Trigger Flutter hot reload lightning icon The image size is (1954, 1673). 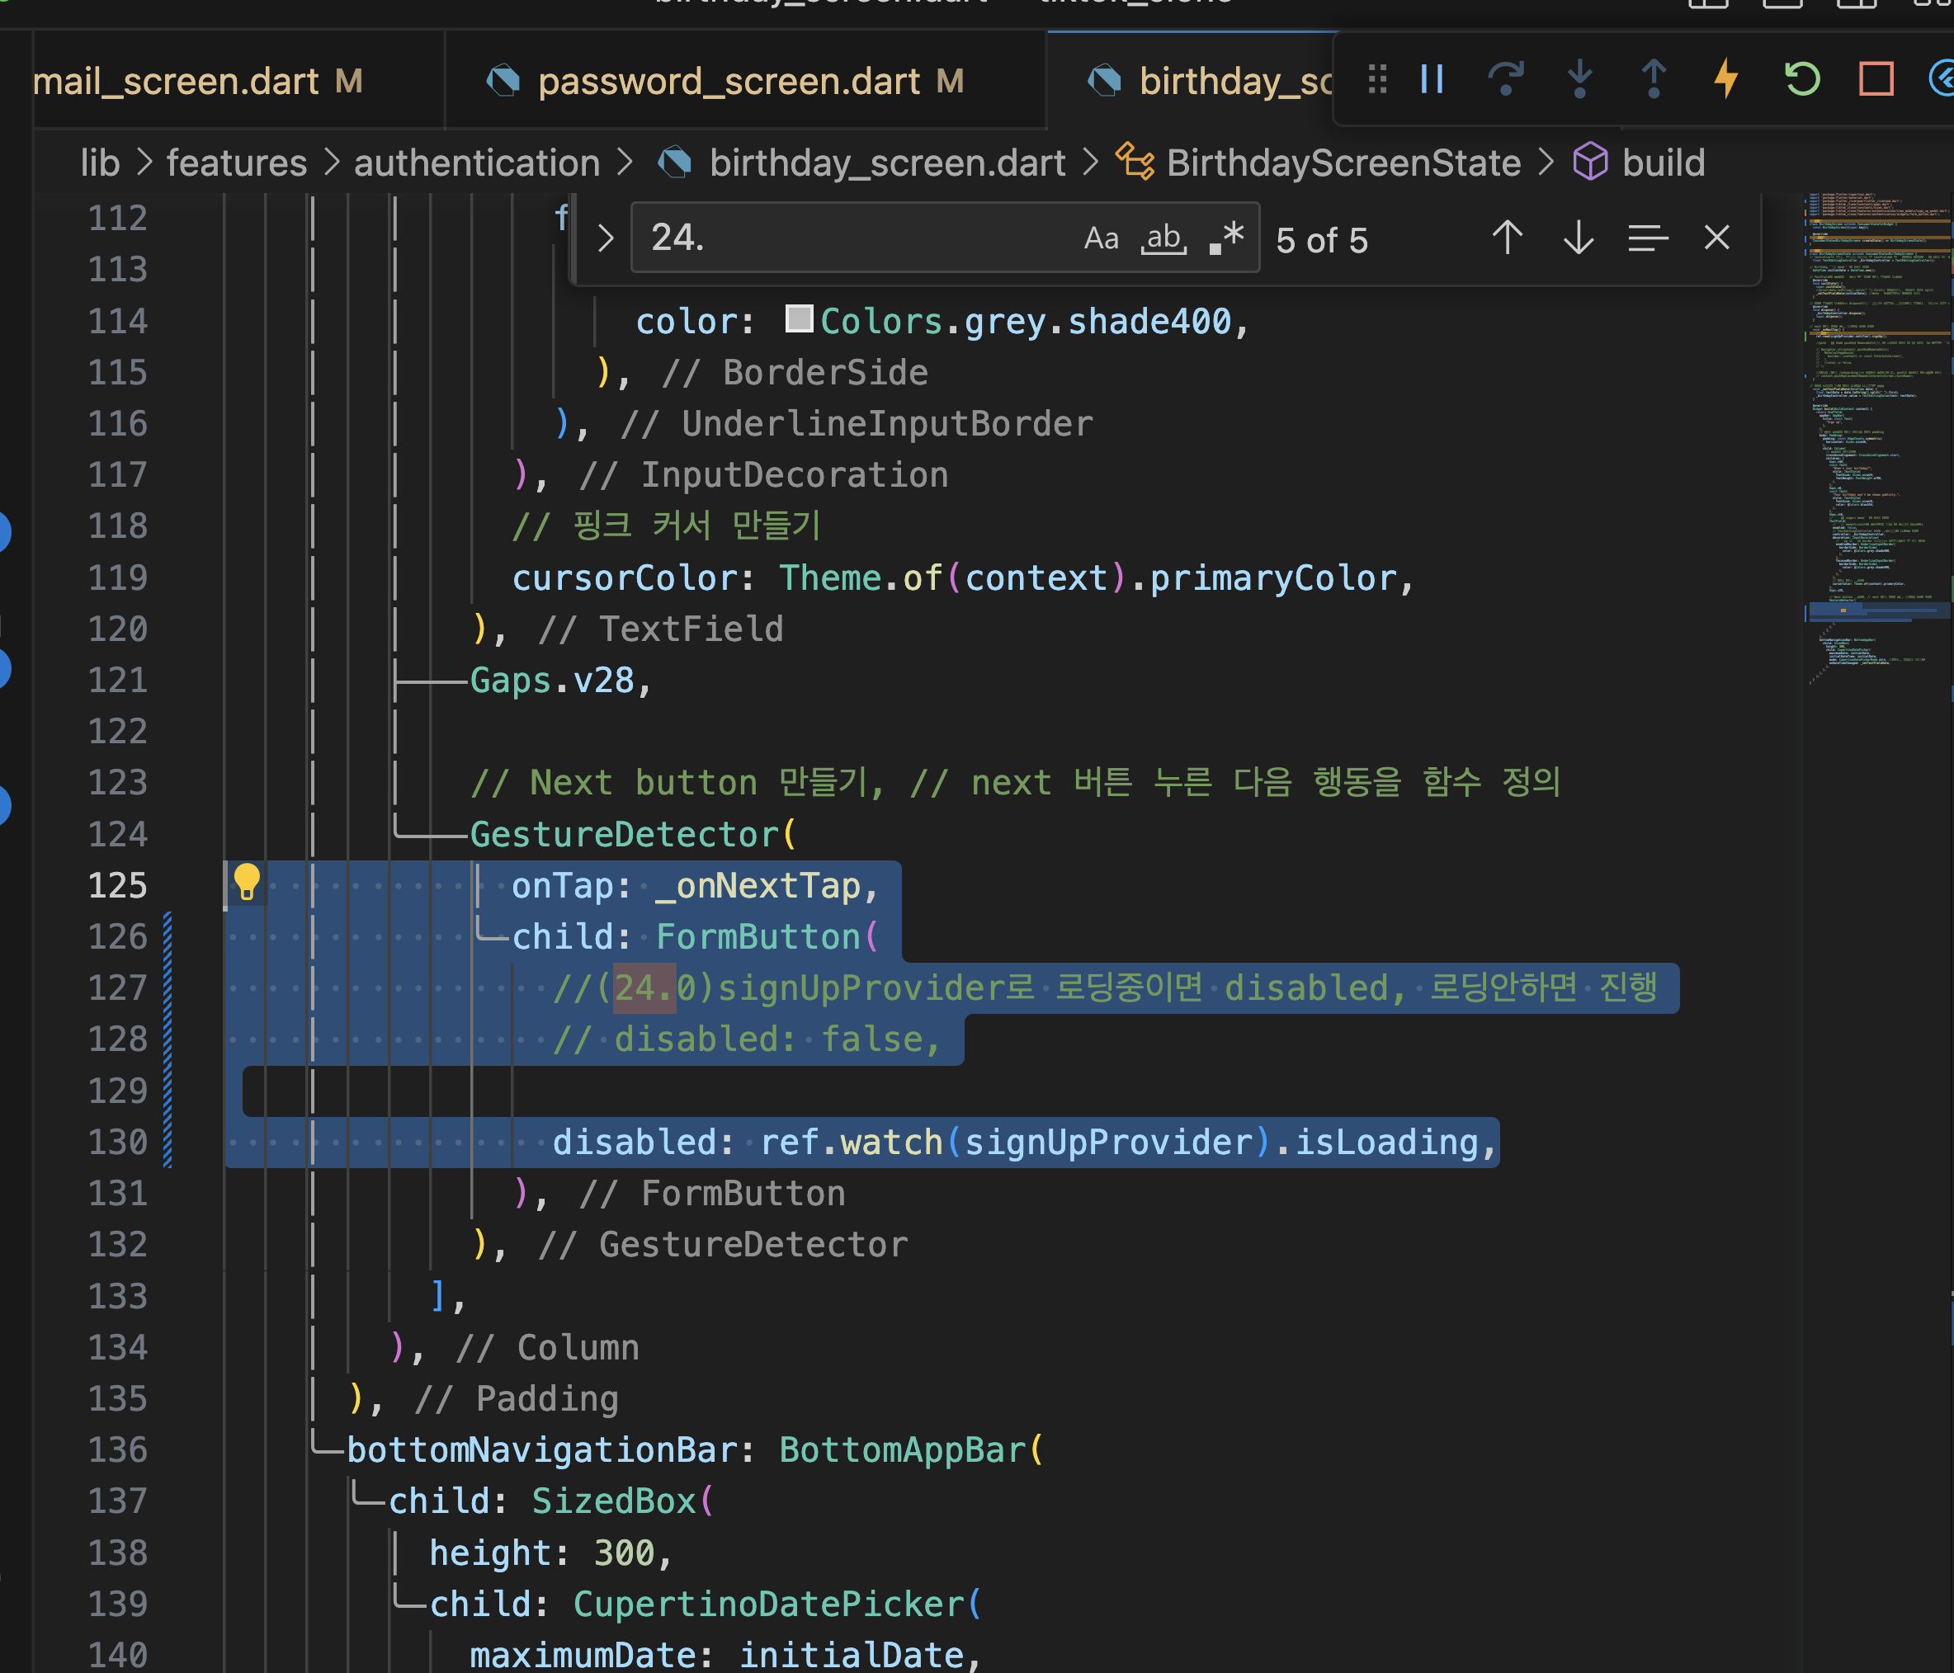(1725, 79)
